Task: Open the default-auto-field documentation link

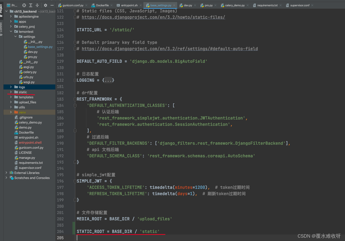Action: 170,49
